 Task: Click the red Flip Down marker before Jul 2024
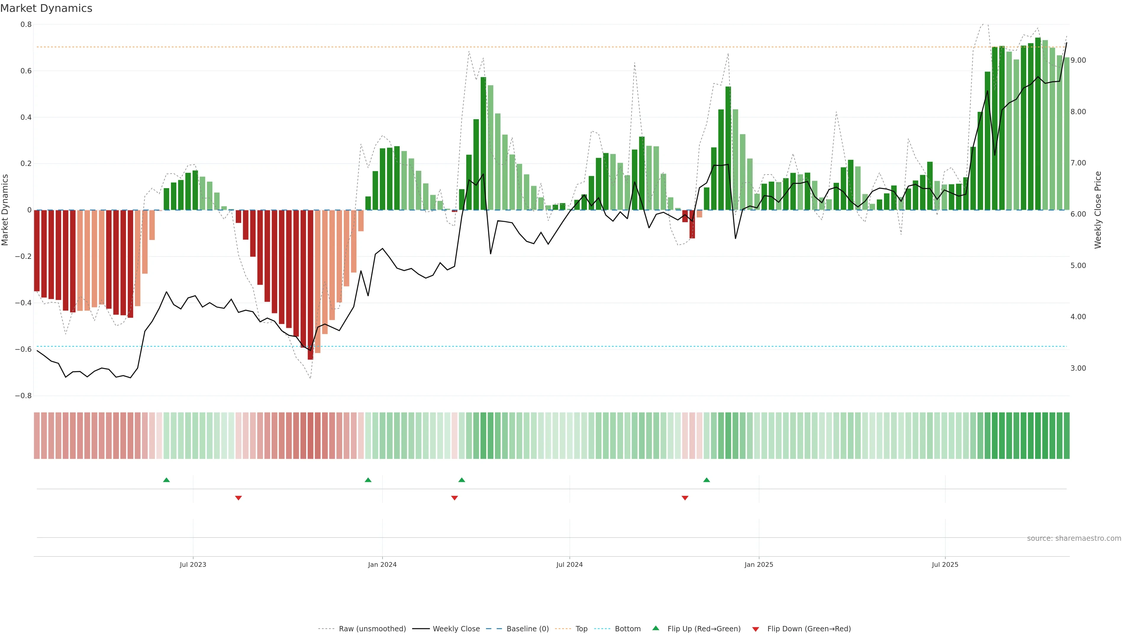(x=455, y=498)
